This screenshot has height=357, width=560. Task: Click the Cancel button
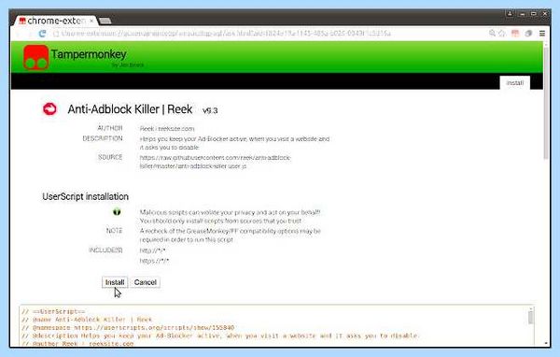pos(145,282)
